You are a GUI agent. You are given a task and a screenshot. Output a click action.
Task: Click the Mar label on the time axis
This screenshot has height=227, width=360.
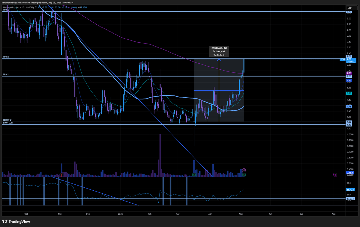178,214
